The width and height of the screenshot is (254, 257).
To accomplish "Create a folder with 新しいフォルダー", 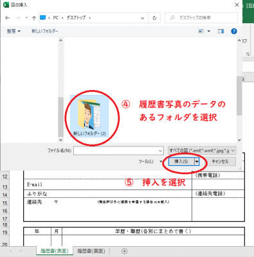I will (x=45, y=31).
